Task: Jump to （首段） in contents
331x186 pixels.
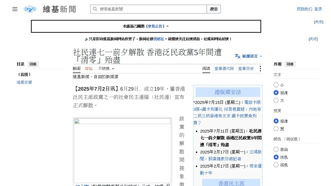Action: 24,75
